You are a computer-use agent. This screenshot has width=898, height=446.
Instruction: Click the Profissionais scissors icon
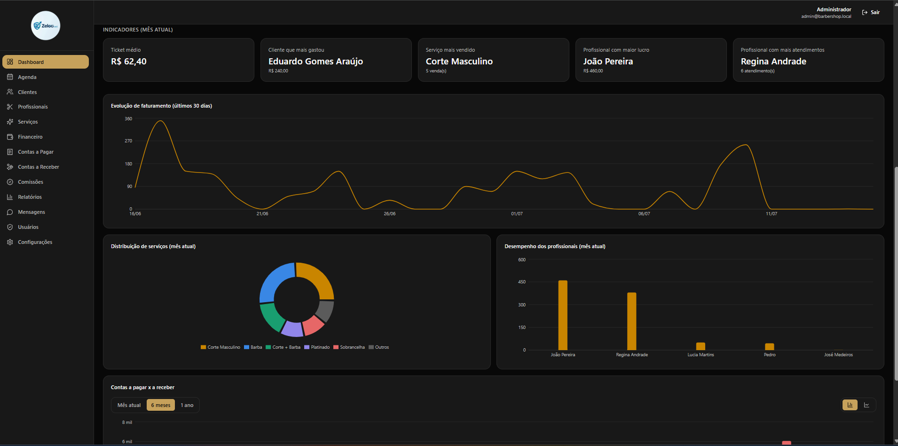tap(10, 107)
